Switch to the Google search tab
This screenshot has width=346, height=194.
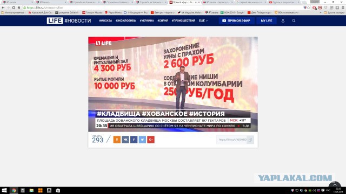click(251, 2)
